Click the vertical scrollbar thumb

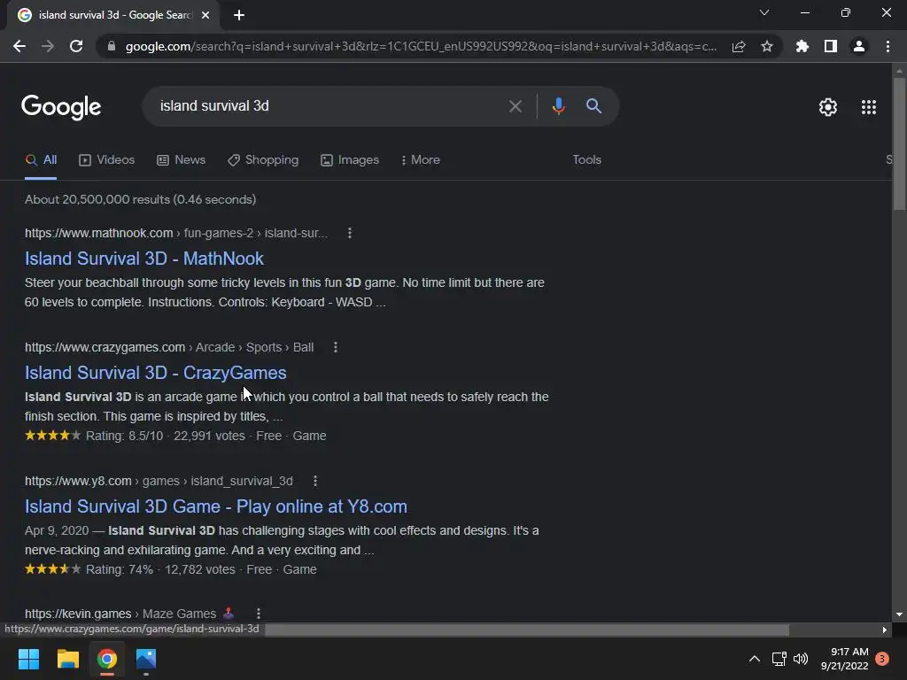pyautogui.click(x=899, y=143)
